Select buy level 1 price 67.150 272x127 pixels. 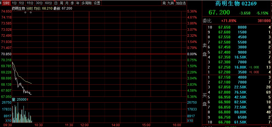pos(224,77)
